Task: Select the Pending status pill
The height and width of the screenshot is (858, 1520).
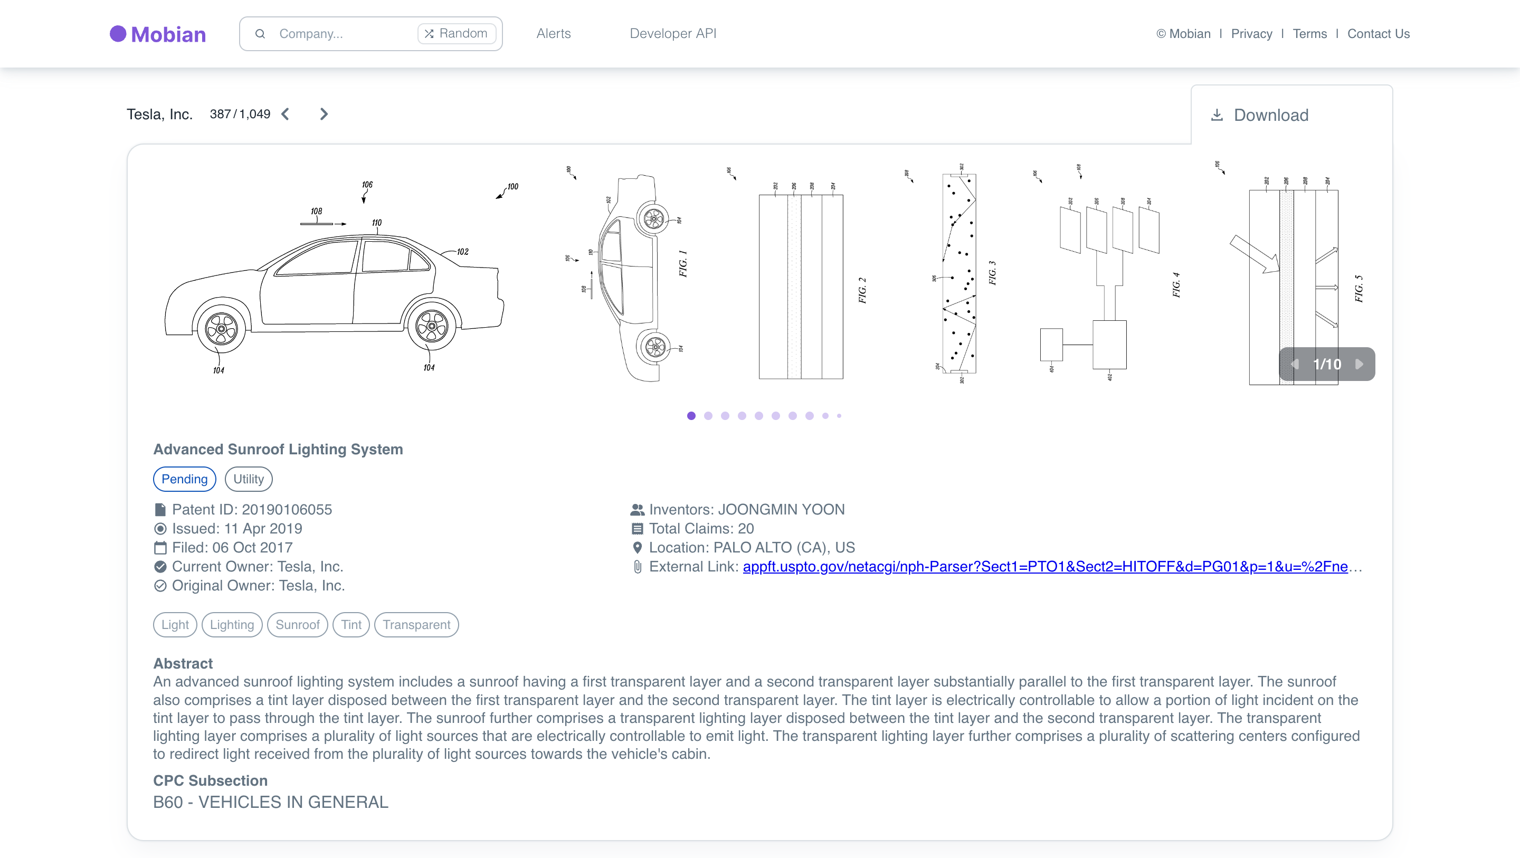Action: (184, 479)
